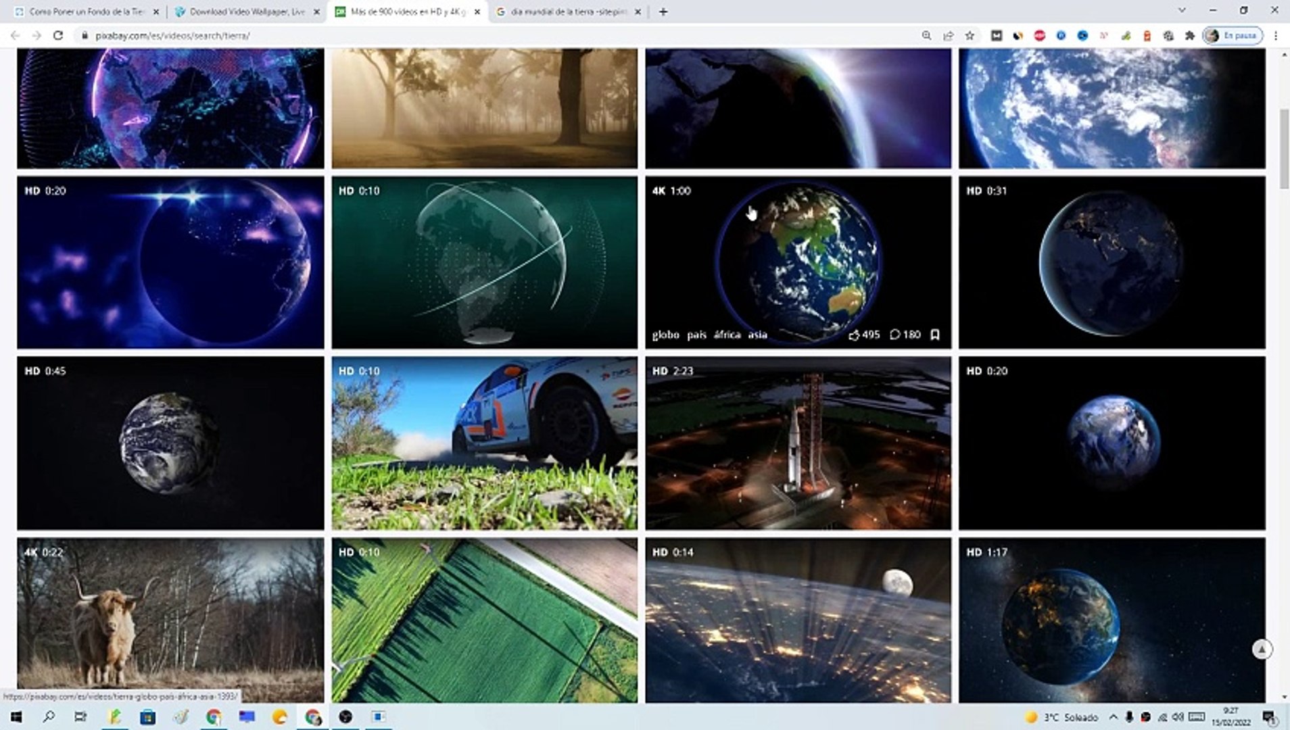
Task: Click the address bar URL field
Action: [x=500, y=35]
